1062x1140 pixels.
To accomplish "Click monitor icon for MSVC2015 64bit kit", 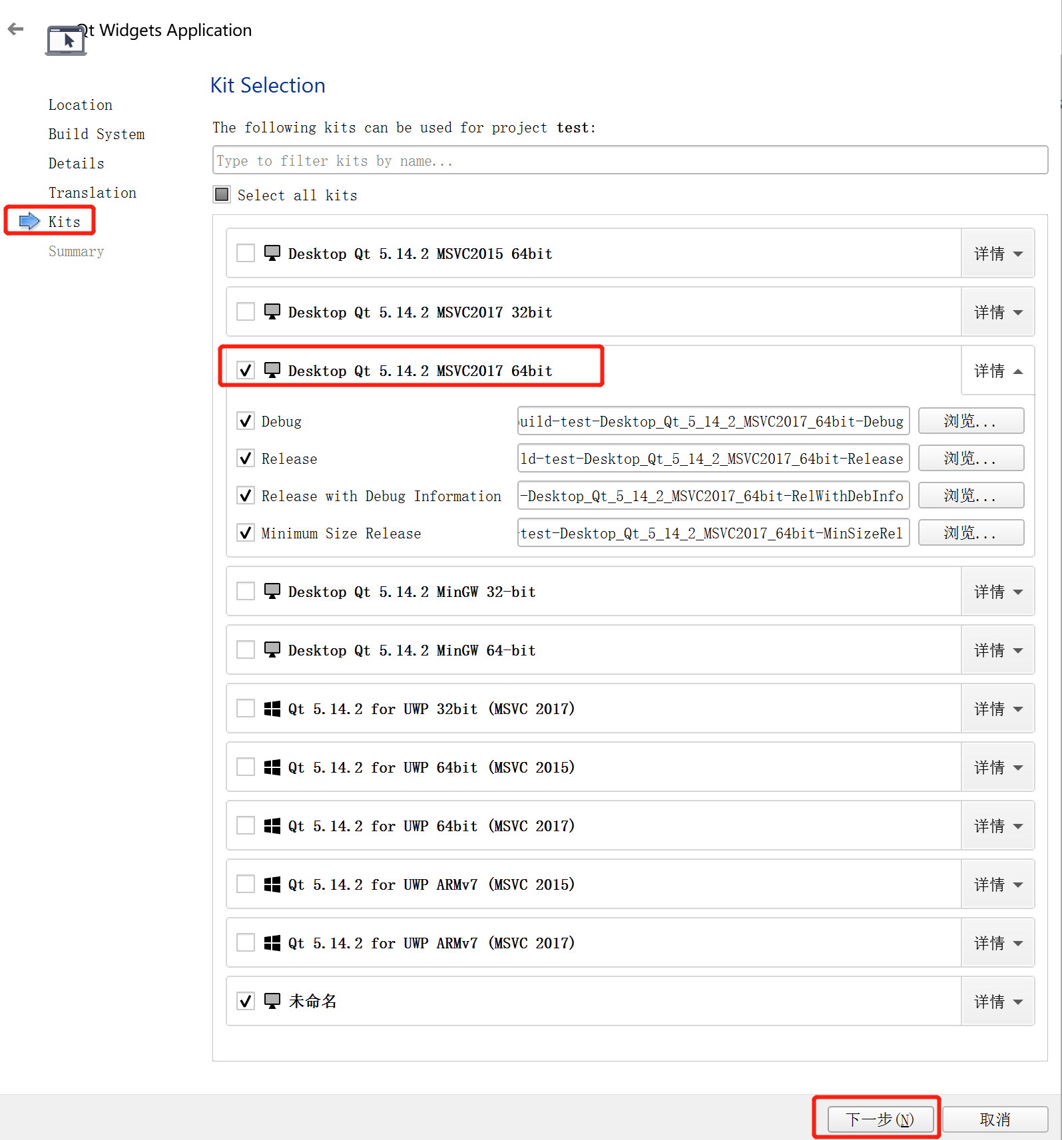I will click(272, 253).
